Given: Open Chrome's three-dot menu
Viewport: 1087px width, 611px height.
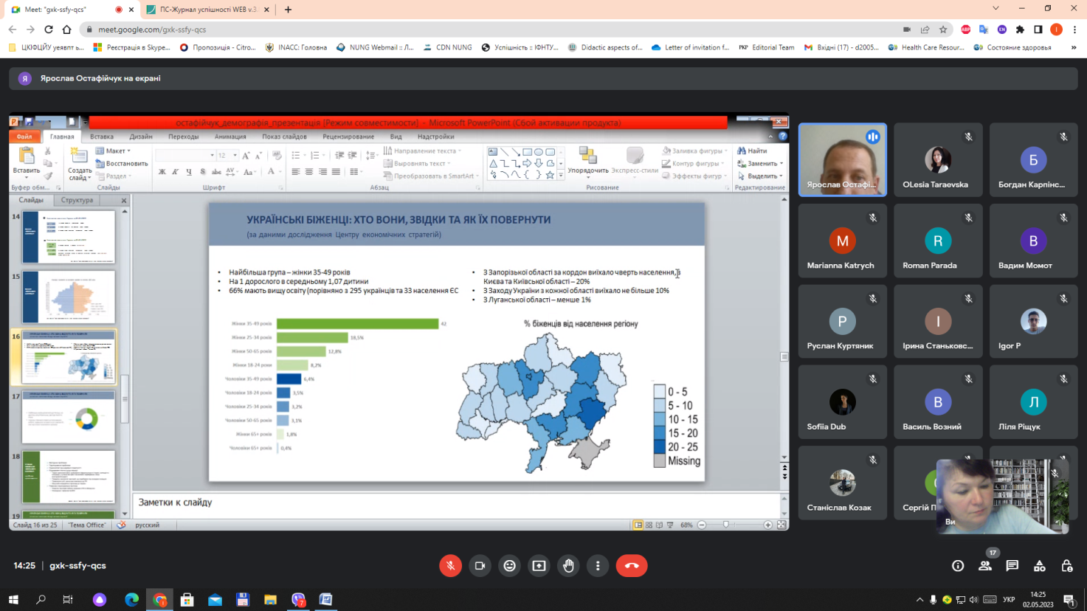Looking at the screenshot, I should pos(1074,30).
